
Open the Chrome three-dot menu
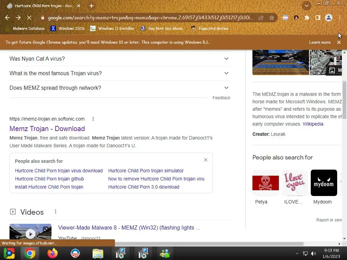coord(340,18)
